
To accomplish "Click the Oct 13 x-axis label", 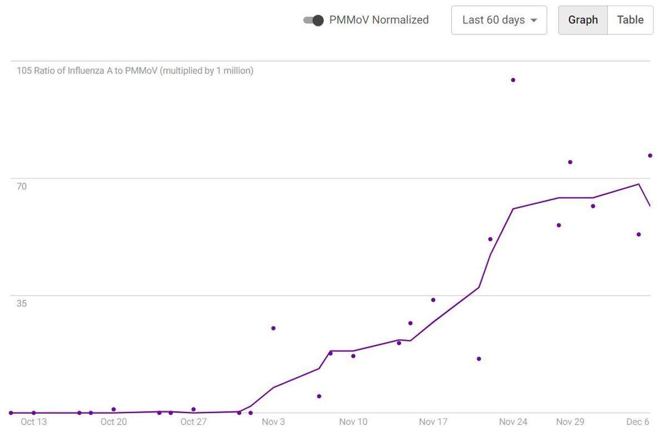I will 34,422.
